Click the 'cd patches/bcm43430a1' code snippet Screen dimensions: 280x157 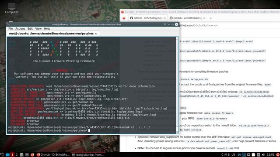tap(254, 92)
